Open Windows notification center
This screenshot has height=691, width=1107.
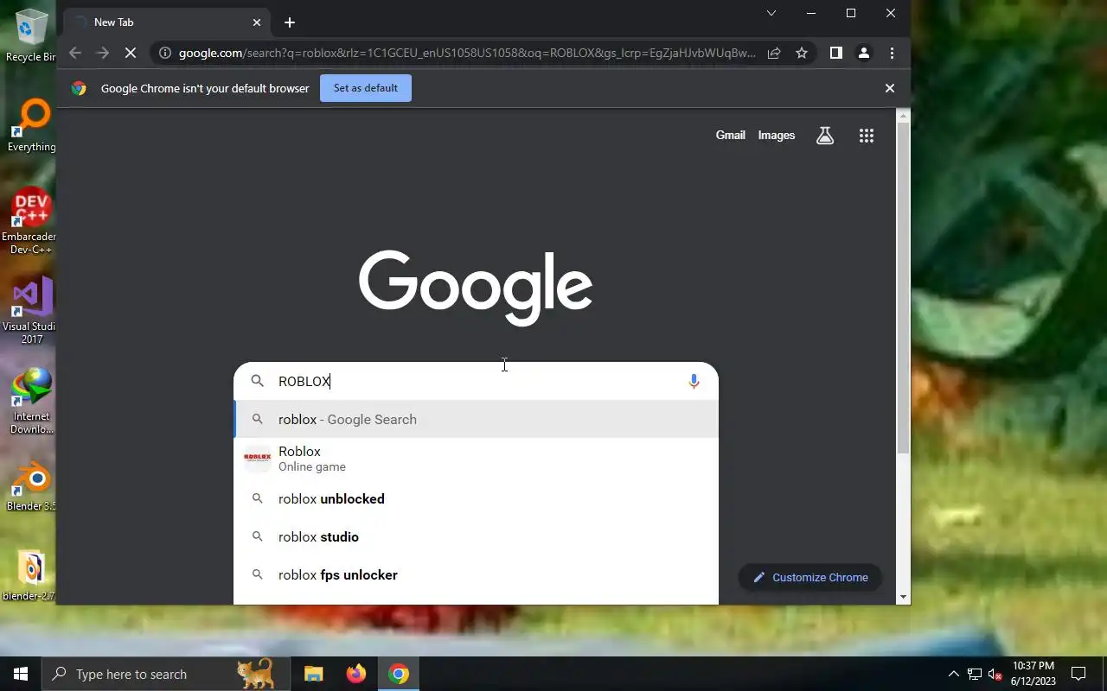pos(1078,674)
